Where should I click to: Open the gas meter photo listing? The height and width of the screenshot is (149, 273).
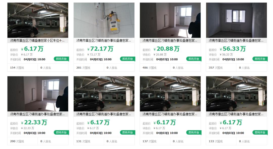pyautogui.click(x=104, y=20)
